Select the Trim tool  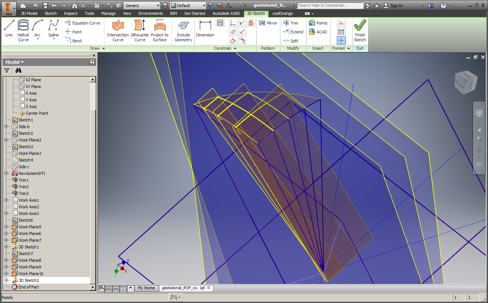click(290, 23)
